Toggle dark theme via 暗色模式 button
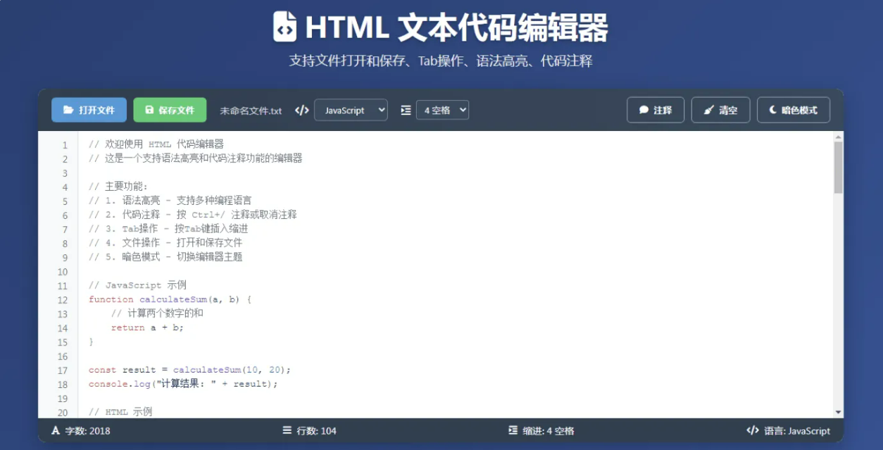The image size is (883, 450). [x=794, y=110]
